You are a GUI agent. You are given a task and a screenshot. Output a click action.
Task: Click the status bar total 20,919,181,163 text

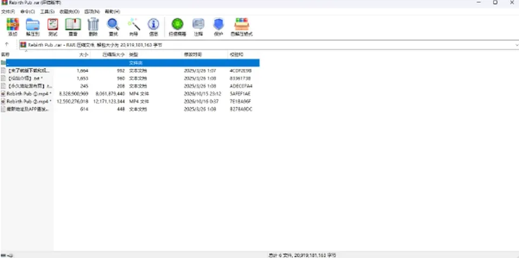coord(302,255)
